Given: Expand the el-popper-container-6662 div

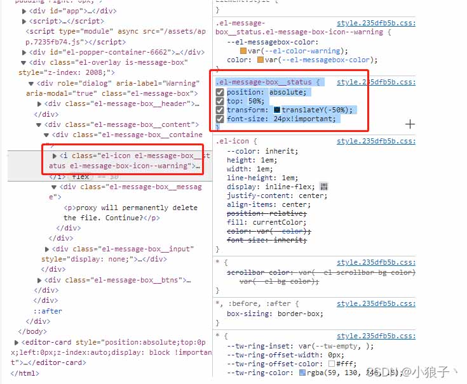Looking at the screenshot, I should coord(24,53).
